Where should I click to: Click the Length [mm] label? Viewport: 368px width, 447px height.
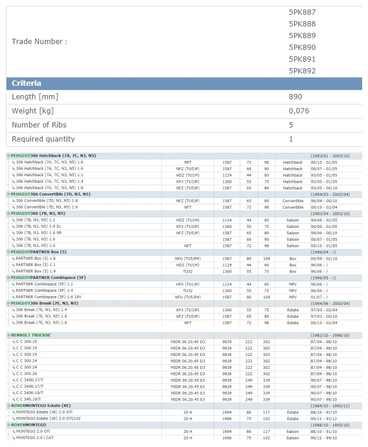[x=35, y=97]
